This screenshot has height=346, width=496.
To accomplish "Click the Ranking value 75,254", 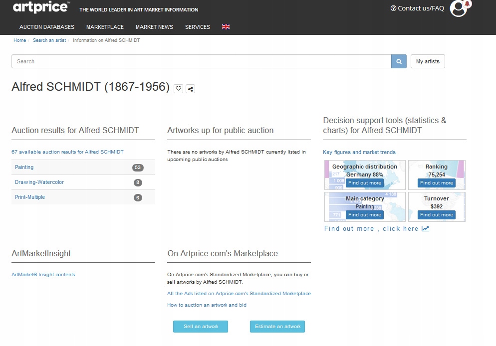I will [x=437, y=174].
